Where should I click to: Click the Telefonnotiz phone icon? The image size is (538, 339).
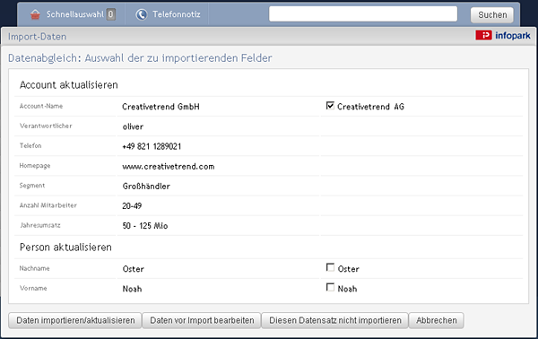tap(141, 14)
